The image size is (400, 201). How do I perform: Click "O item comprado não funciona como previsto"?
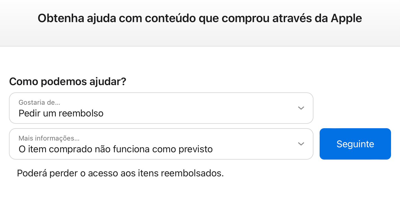[115, 149]
